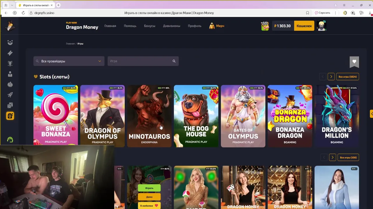This screenshot has width=373, height=209.
Task: Open The Dog House game card
Action: pyautogui.click(x=196, y=116)
